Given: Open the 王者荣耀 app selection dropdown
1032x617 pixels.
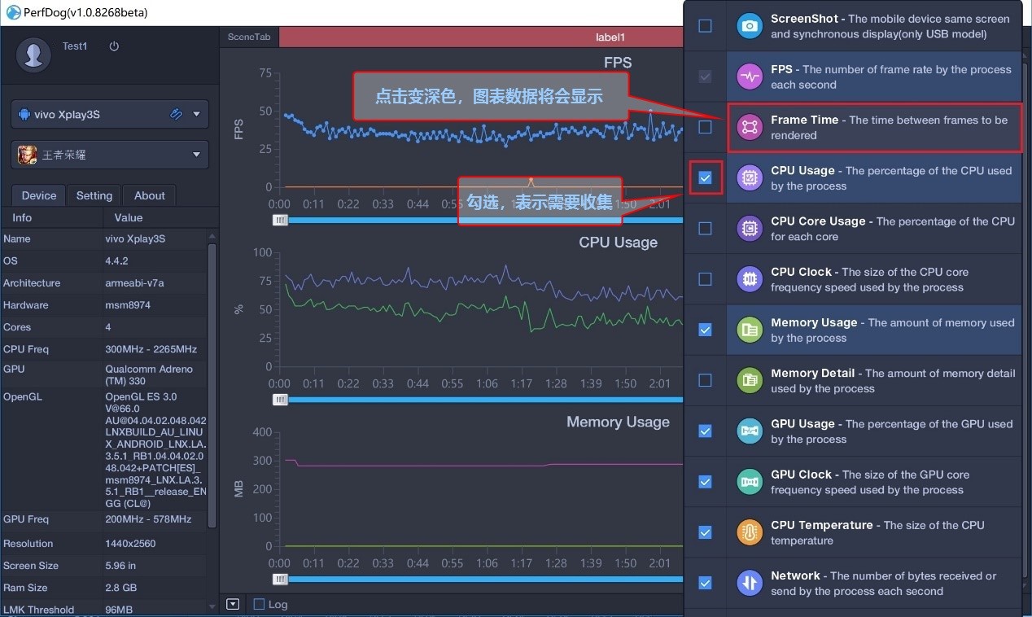Looking at the screenshot, I should [195, 154].
